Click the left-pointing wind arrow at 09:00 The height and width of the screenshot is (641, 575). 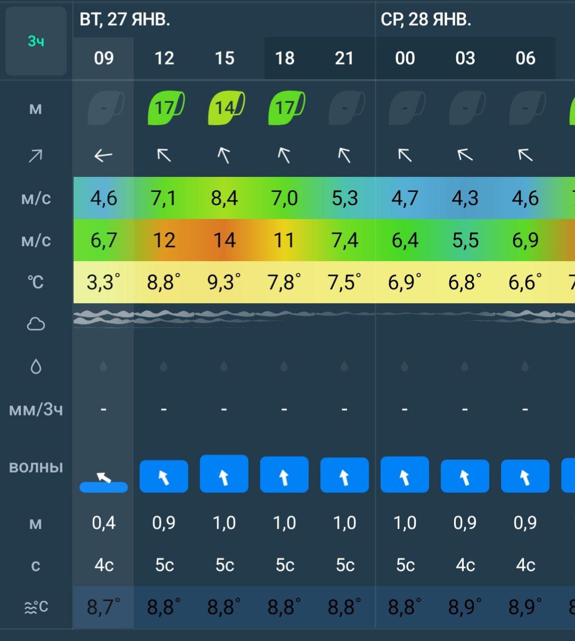coord(103,156)
